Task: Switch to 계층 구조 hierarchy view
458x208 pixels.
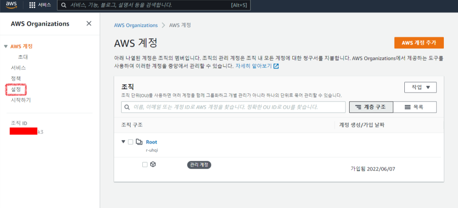Action: click(x=371, y=107)
